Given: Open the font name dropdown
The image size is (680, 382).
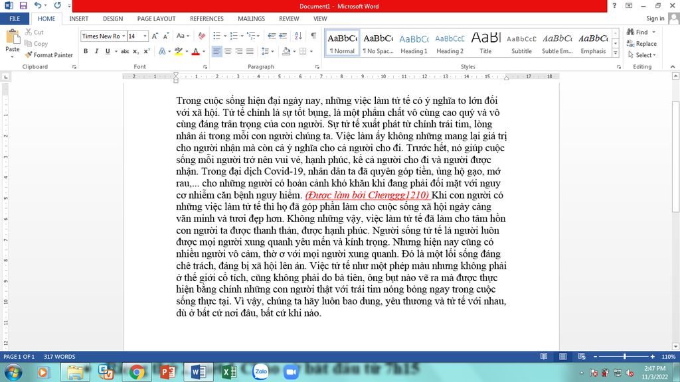Looking at the screenshot, I should [x=124, y=36].
